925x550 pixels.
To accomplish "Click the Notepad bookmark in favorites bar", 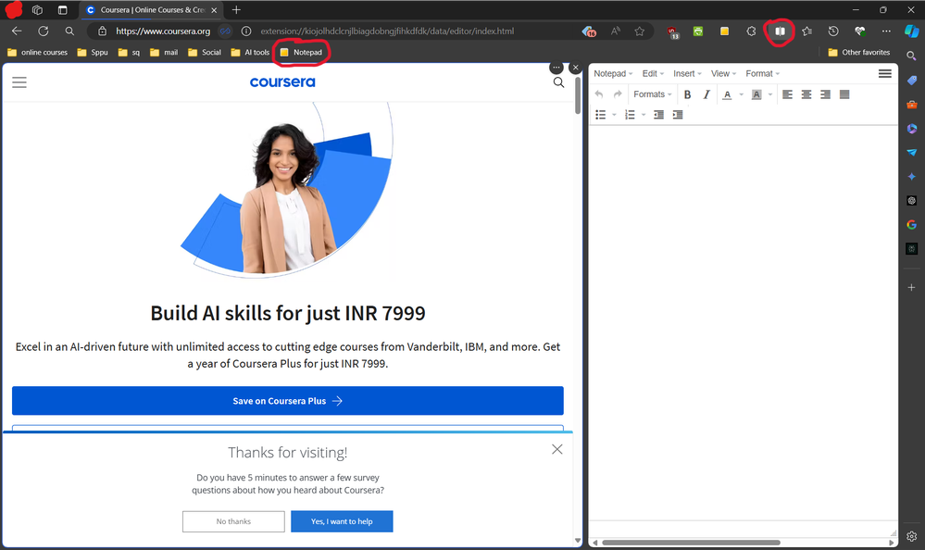I will tap(301, 53).
